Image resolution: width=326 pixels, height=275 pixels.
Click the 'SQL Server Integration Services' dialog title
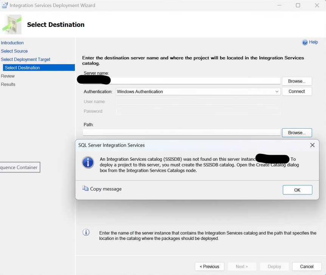[112, 145]
